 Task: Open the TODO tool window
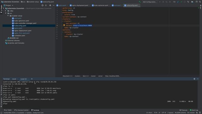(x=8, y=110)
